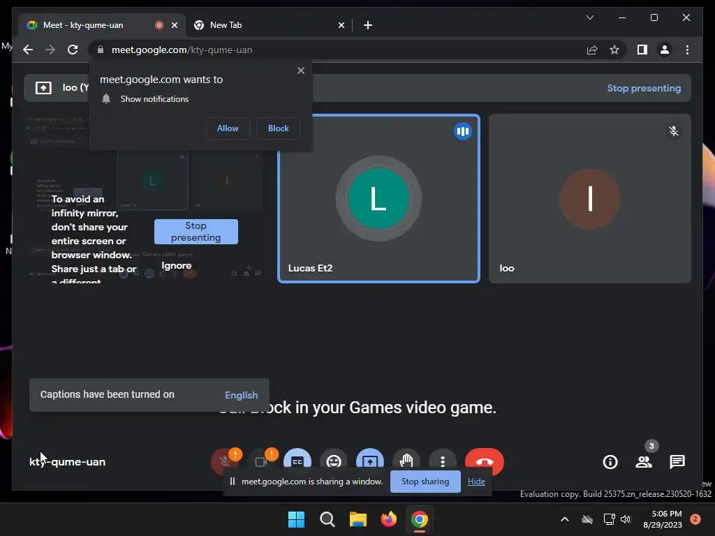
Task: Open File Explorer from taskbar
Action: pyautogui.click(x=358, y=519)
